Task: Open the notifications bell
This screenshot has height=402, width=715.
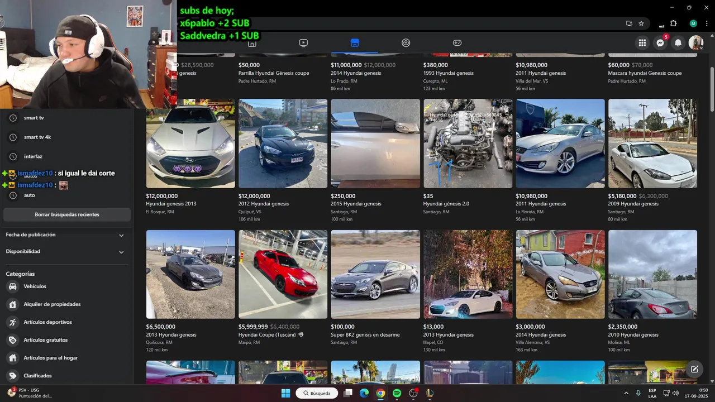Action: click(x=678, y=43)
